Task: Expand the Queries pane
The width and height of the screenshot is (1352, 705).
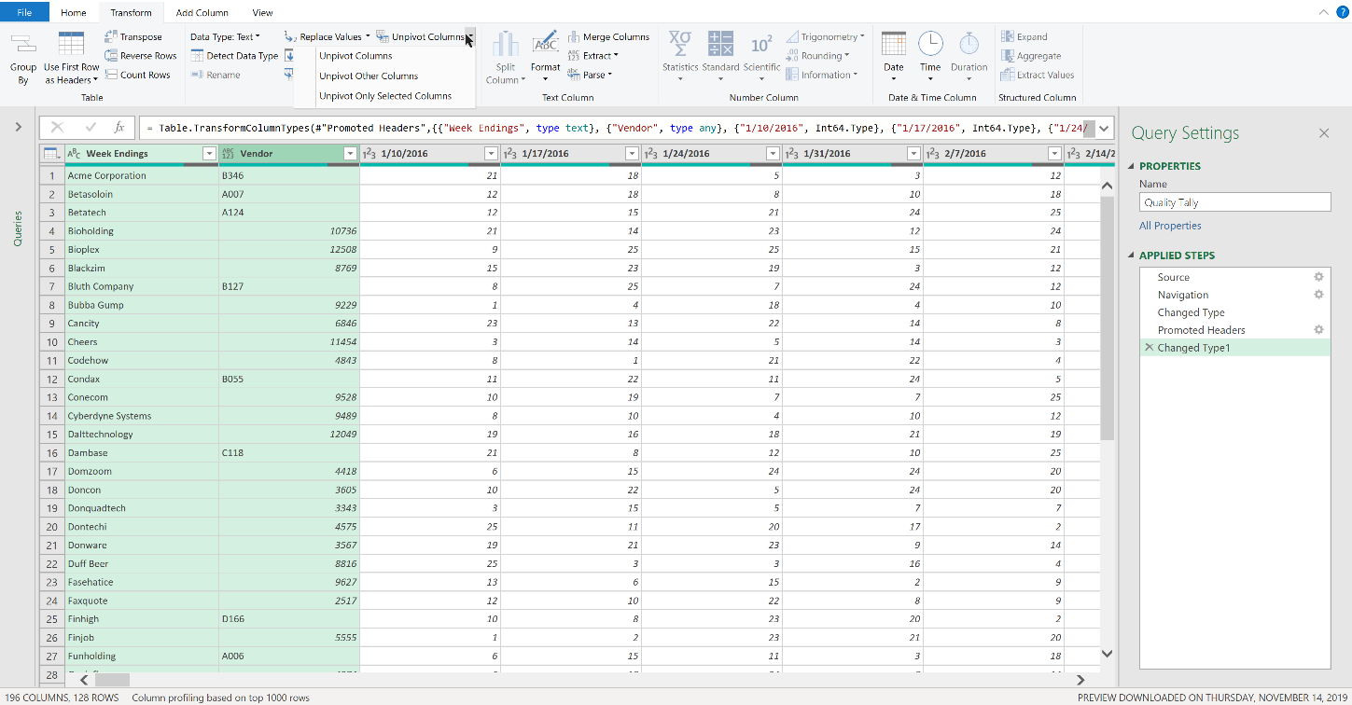Action: coord(18,127)
